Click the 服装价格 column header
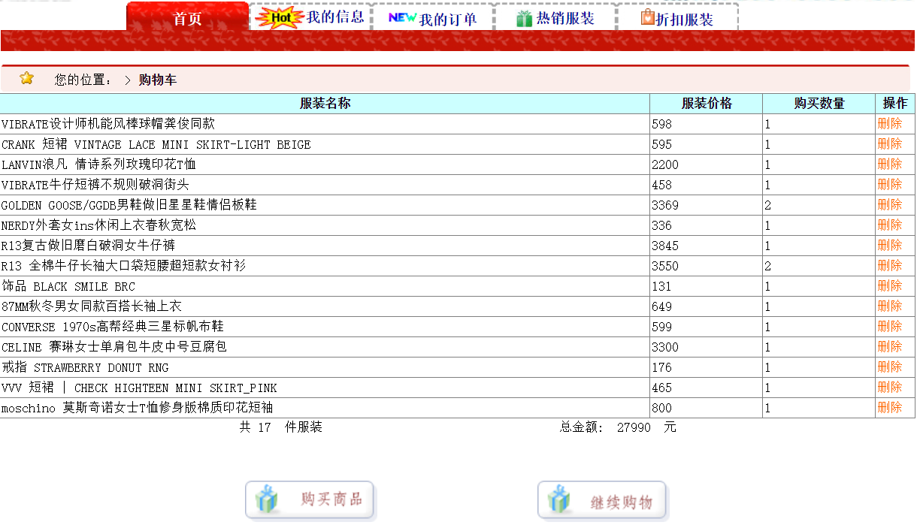 707,104
